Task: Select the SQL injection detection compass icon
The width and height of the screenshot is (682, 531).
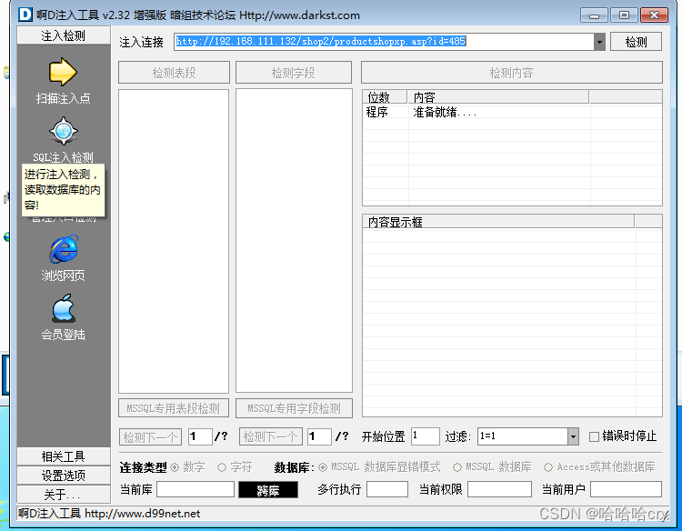Action: 64,130
